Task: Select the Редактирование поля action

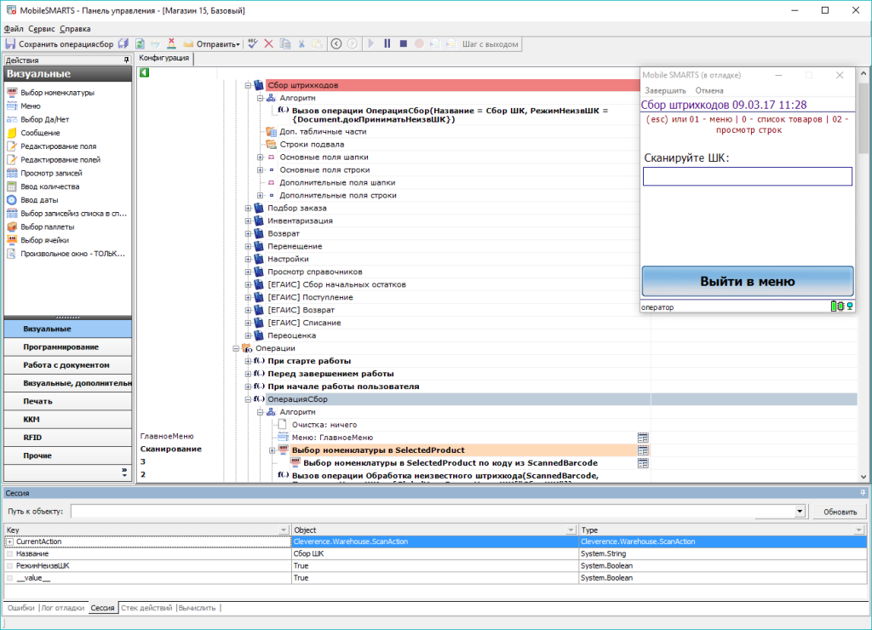Action: (x=59, y=146)
